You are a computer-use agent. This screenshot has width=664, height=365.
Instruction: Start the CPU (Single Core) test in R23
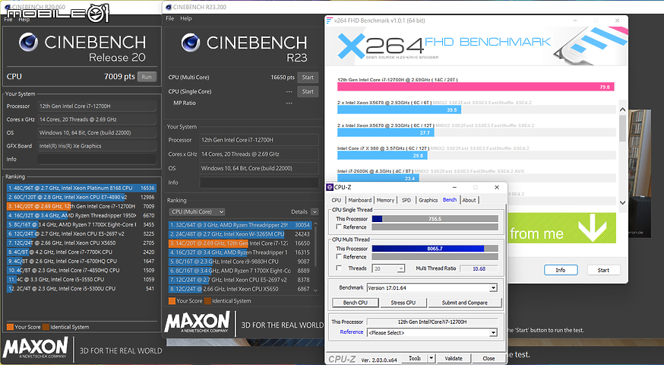coord(308,91)
